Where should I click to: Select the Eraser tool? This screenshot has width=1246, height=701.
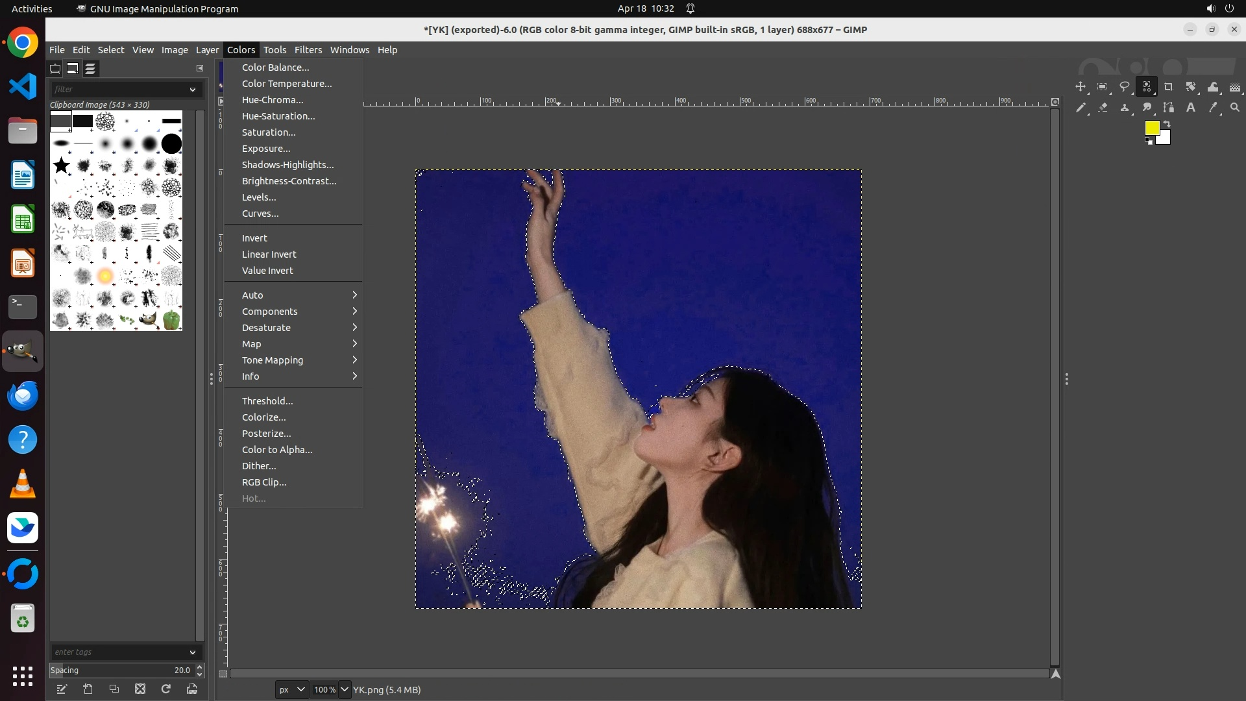point(1103,108)
